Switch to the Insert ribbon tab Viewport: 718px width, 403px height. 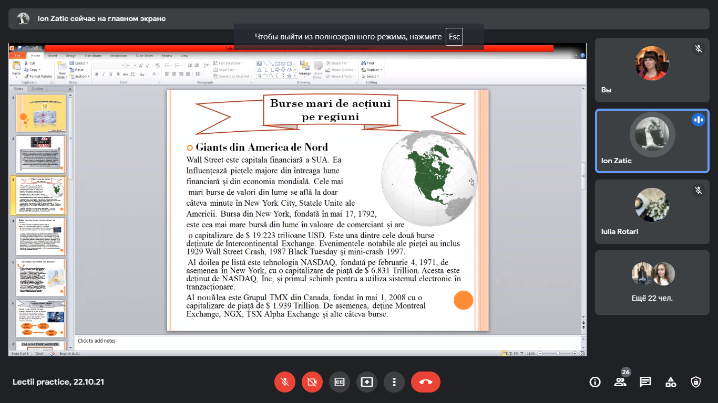53,56
